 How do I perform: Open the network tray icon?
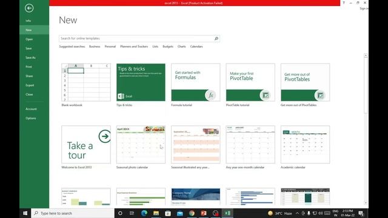click(x=315, y=213)
